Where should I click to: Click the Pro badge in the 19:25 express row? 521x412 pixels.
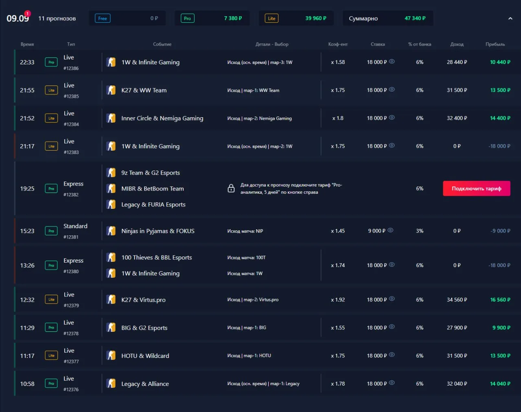[51, 188]
